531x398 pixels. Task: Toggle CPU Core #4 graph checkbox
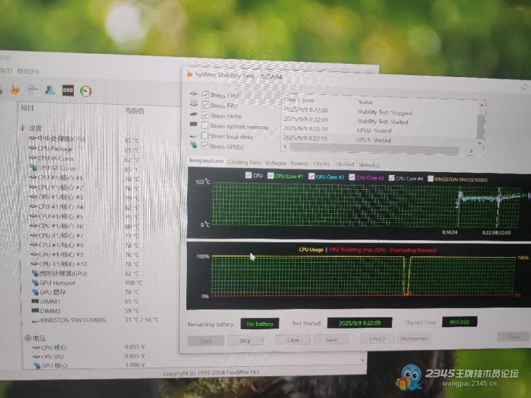tap(392, 178)
